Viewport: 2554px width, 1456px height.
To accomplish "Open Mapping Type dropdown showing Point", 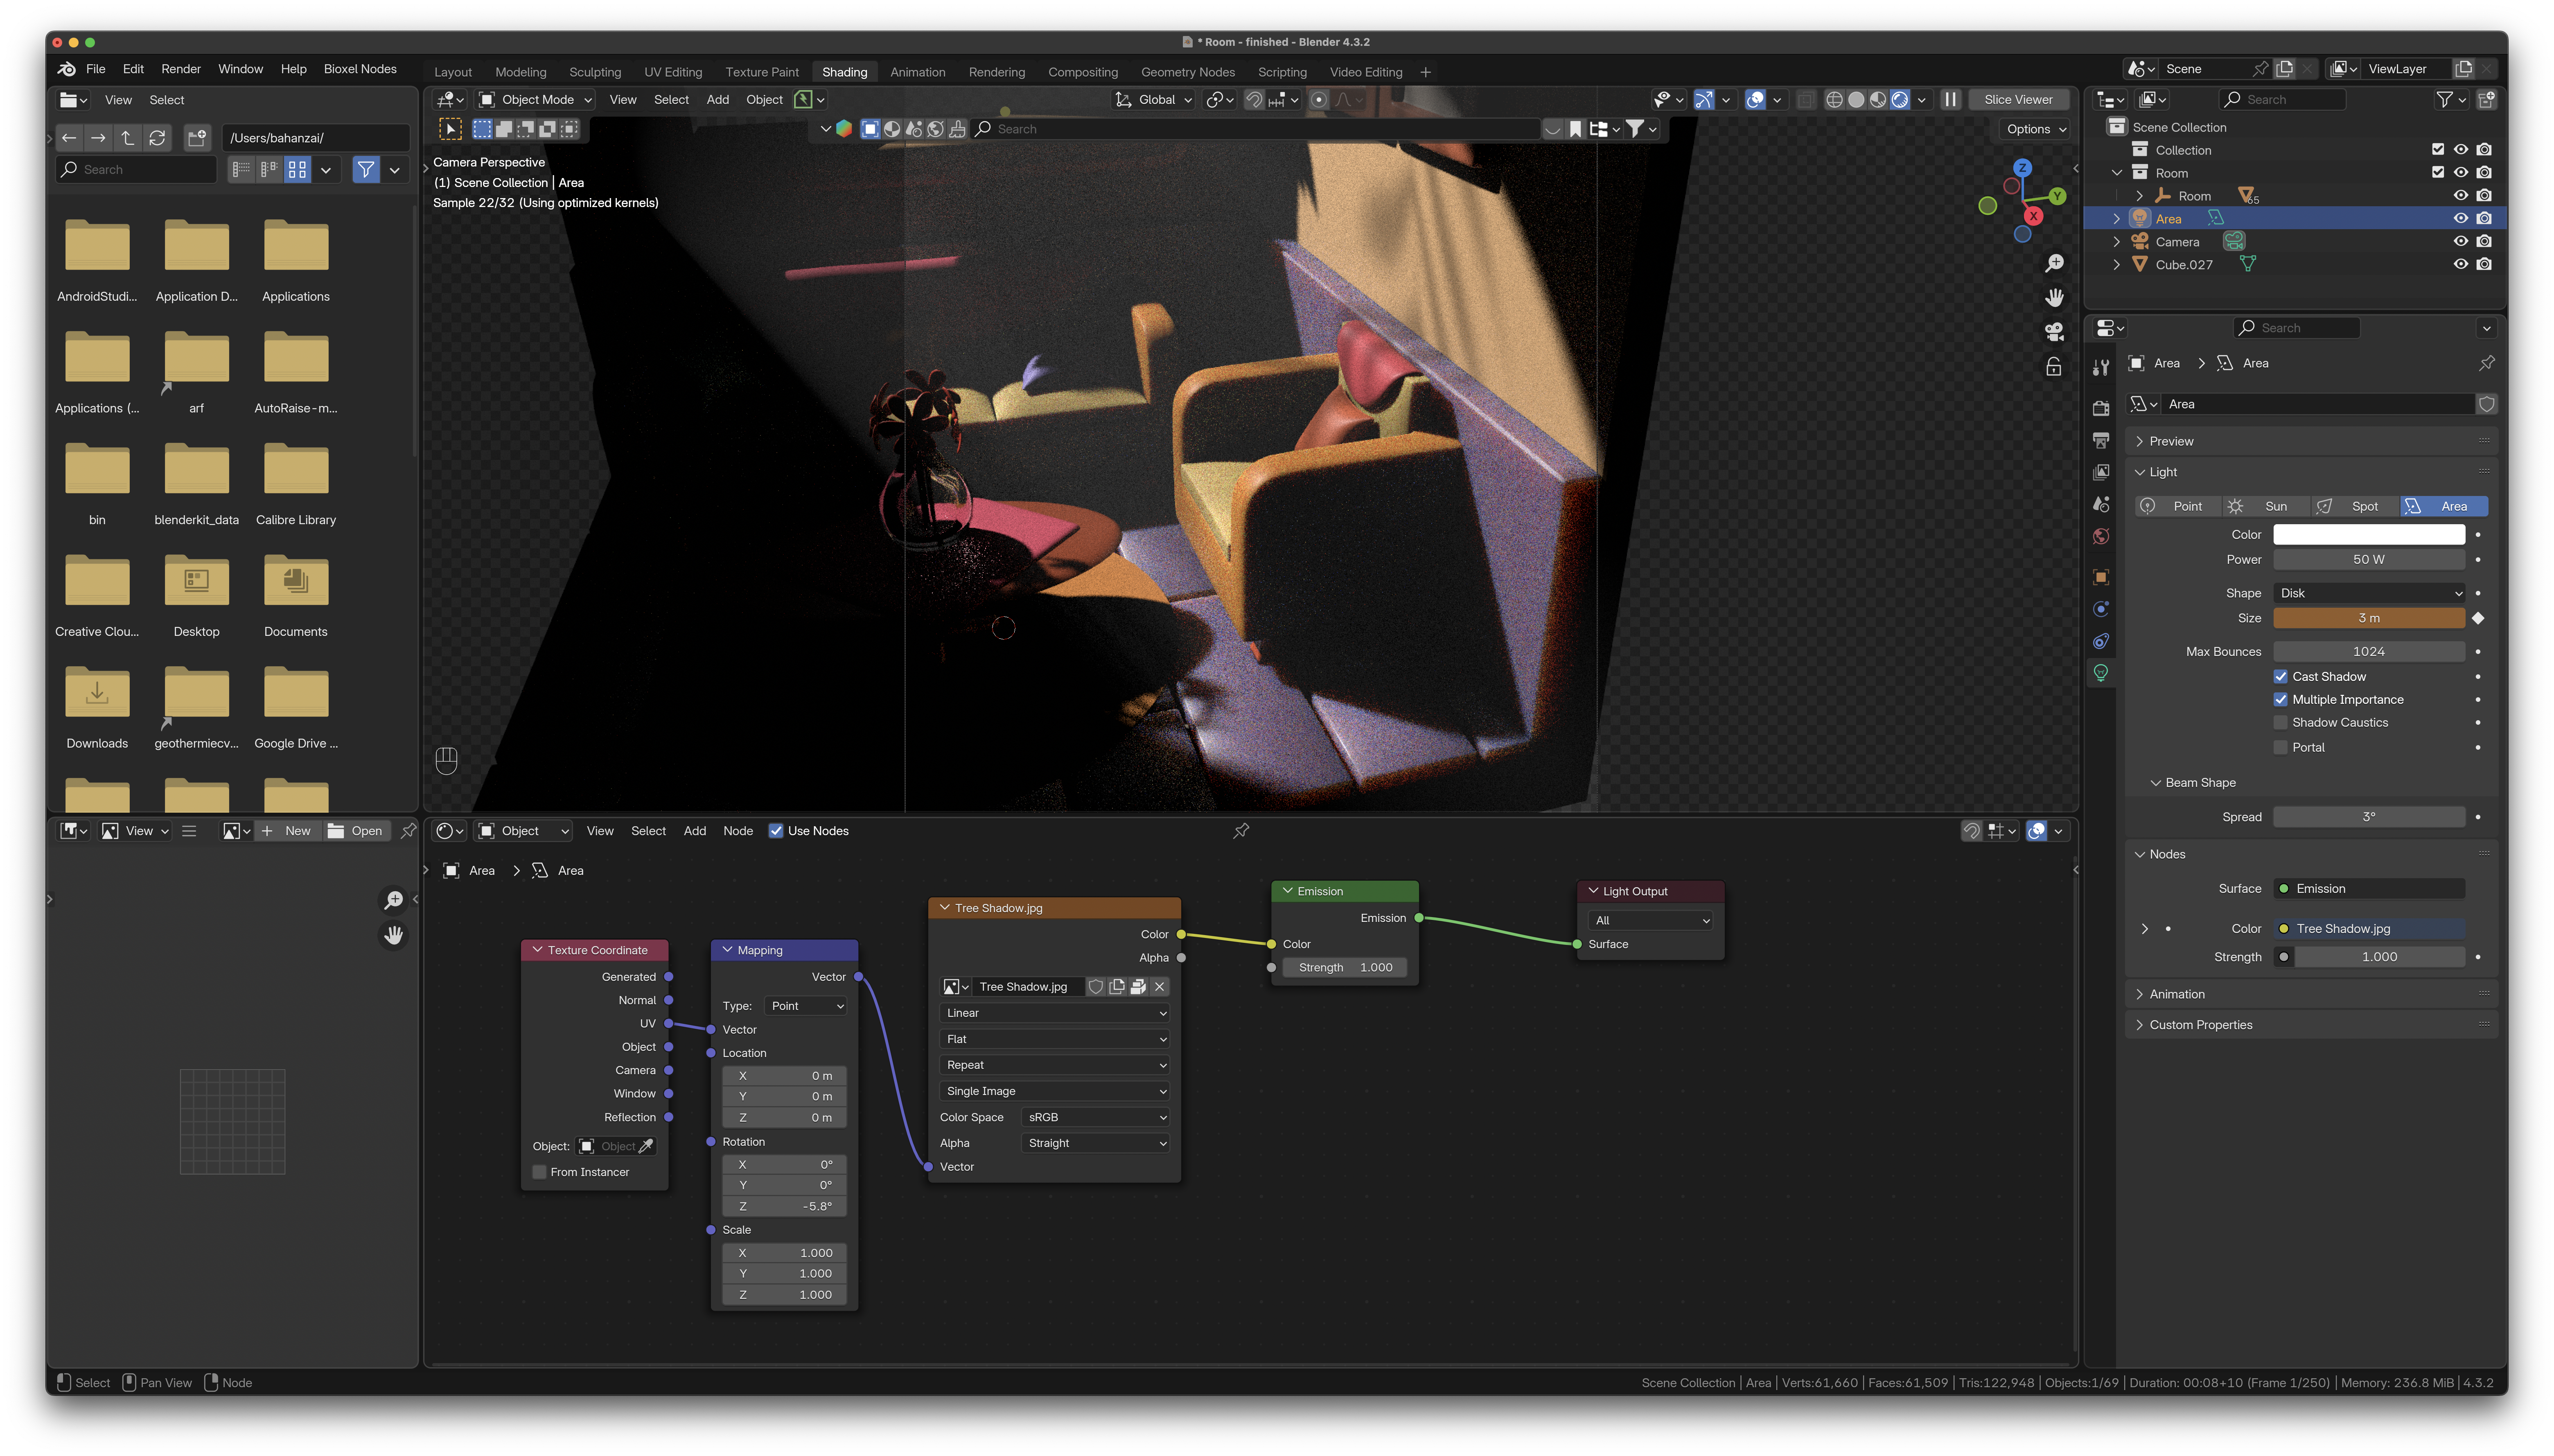I will (806, 1006).
